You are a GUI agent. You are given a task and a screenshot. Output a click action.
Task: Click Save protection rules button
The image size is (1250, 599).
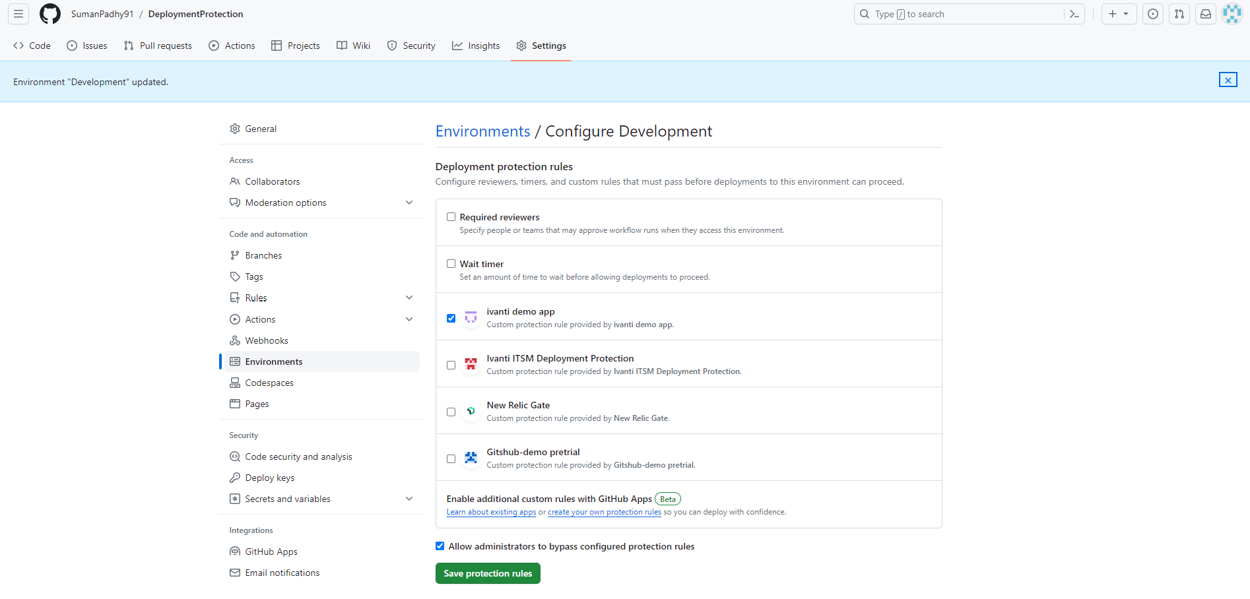click(x=488, y=573)
